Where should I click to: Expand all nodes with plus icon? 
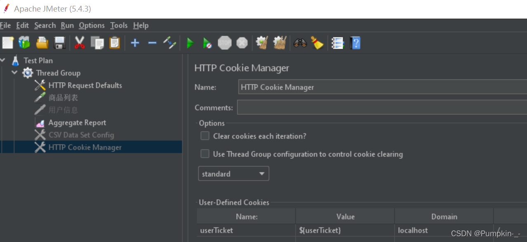135,43
